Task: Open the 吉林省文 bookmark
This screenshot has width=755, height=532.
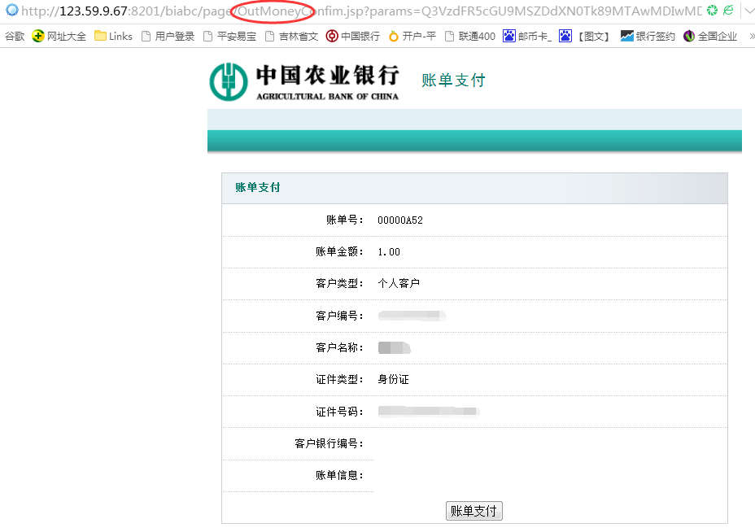Action: [x=292, y=36]
